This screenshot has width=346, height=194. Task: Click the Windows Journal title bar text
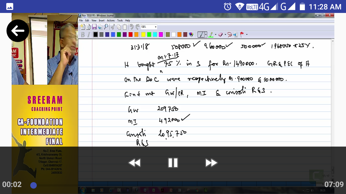tap(98, 15)
